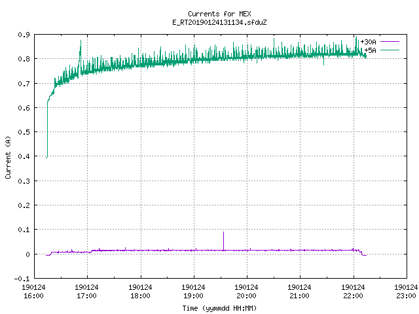This screenshot has height=314, width=419.
Task: Click the 190124 23:00 time tick label
Action: pos(406,292)
